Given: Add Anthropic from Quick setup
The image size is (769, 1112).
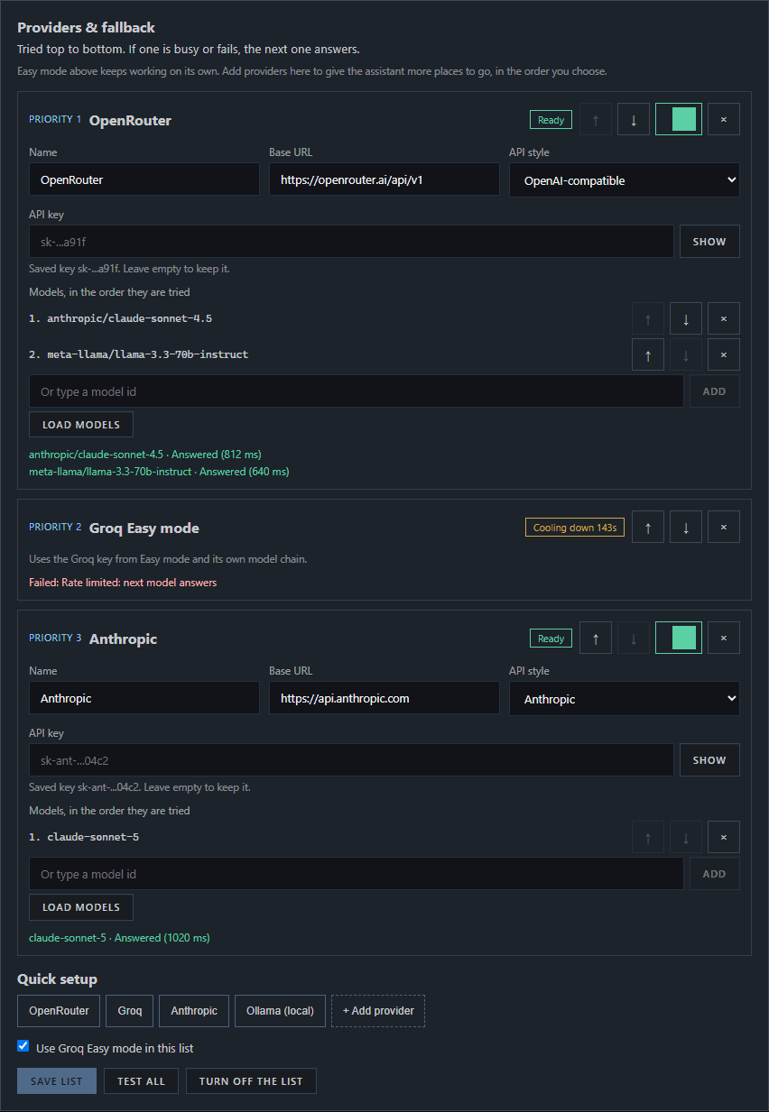Looking at the screenshot, I should pos(194,1011).
